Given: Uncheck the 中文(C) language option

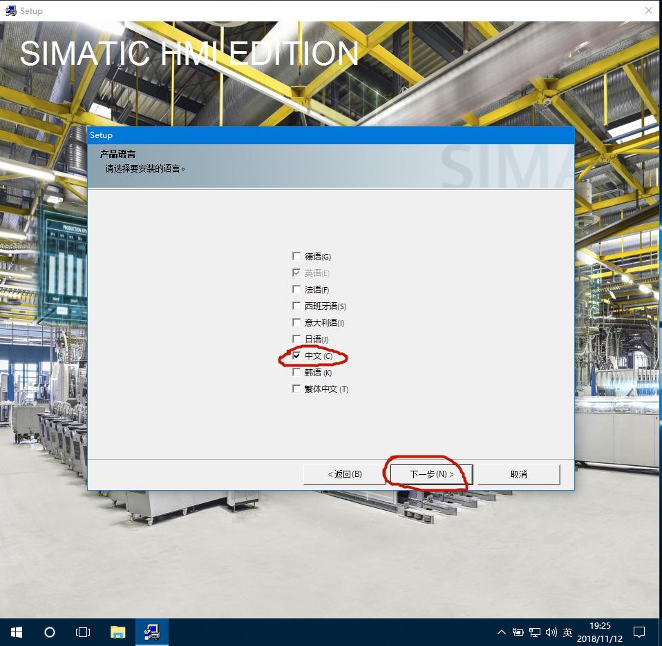Looking at the screenshot, I should tap(296, 355).
